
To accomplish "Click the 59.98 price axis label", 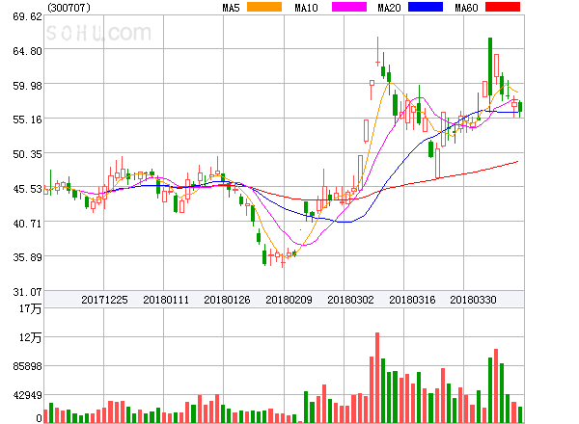I will (x=27, y=86).
